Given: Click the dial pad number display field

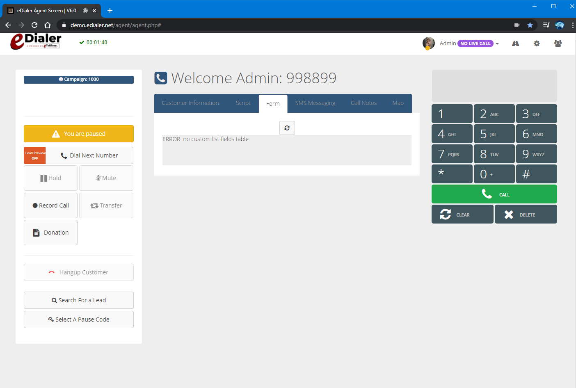Looking at the screenshot, I should tap(494, 86).
